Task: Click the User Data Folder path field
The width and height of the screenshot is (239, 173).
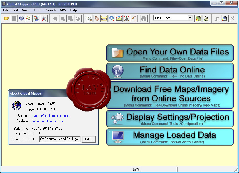Action: (60, 139)
